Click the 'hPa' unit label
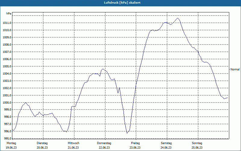This screenshot has width=241, height=151. [x=9, y=14]
